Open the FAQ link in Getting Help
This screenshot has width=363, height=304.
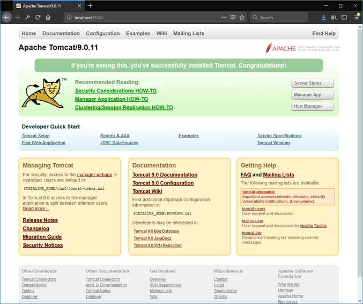(246, 175)
